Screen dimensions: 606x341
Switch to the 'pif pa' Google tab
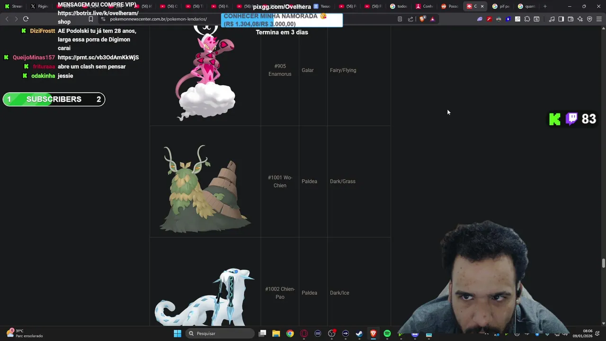click(501, 6)
